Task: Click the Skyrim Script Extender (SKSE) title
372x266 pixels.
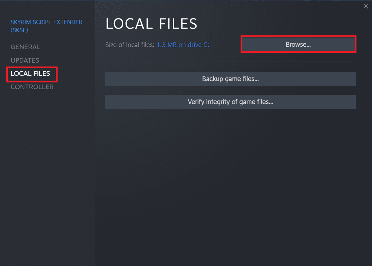Action: point(47,26)
